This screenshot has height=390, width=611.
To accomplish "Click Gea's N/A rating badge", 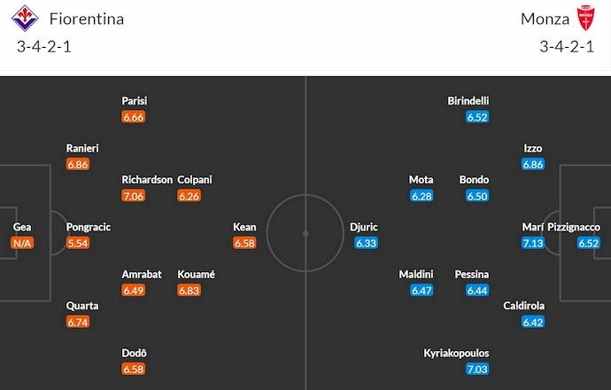I will (22, 243).
